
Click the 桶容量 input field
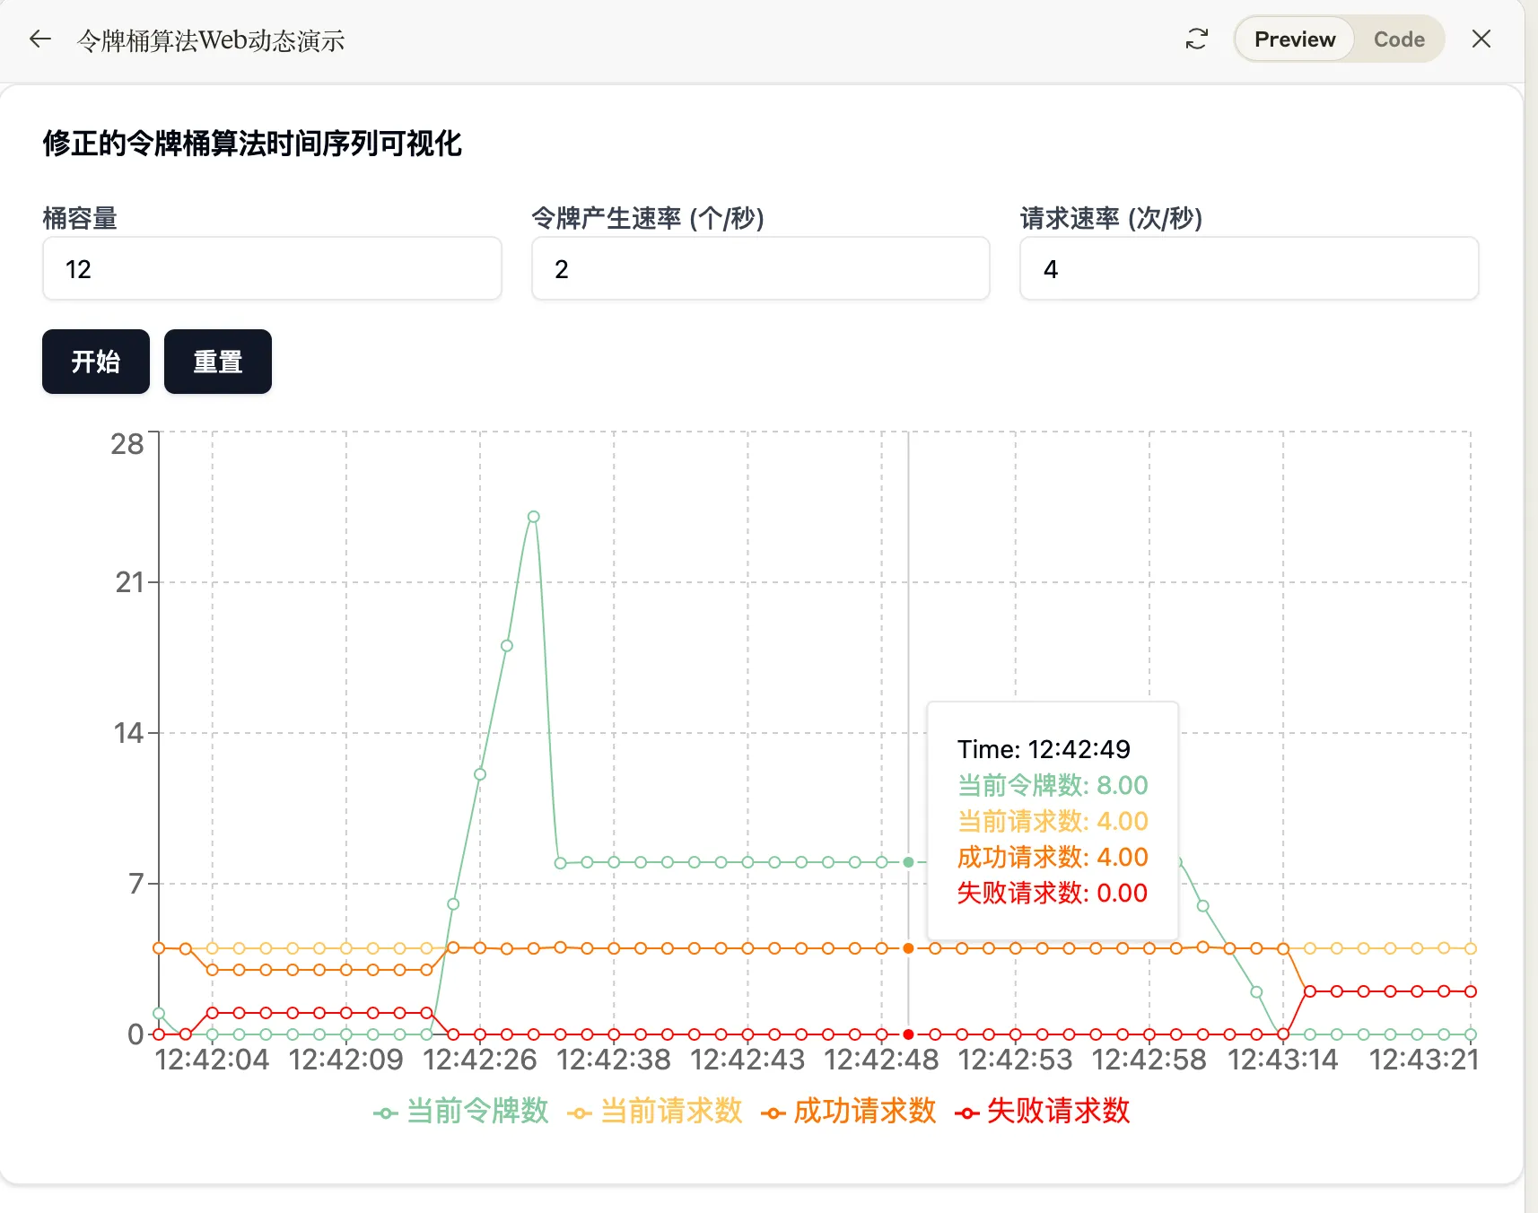pyautogui.click(x=272, y=269)
